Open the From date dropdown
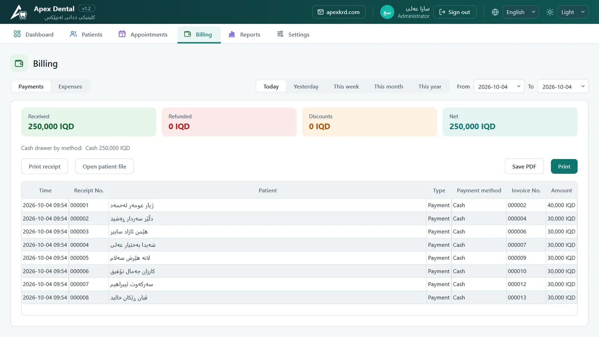Viewport: 599px width, 337px height. pyautogui.click(x=499, y=86)
